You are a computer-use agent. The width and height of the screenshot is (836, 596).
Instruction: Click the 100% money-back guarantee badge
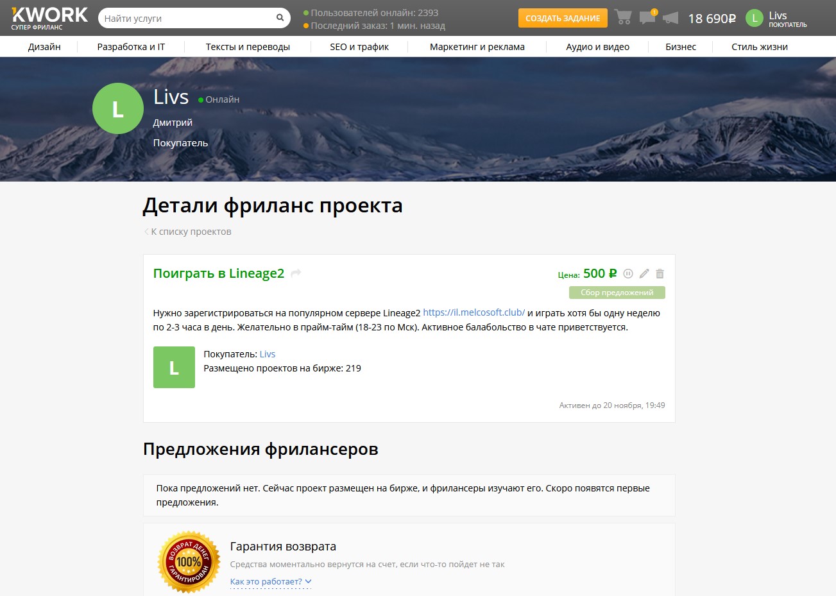pos(189,562)
